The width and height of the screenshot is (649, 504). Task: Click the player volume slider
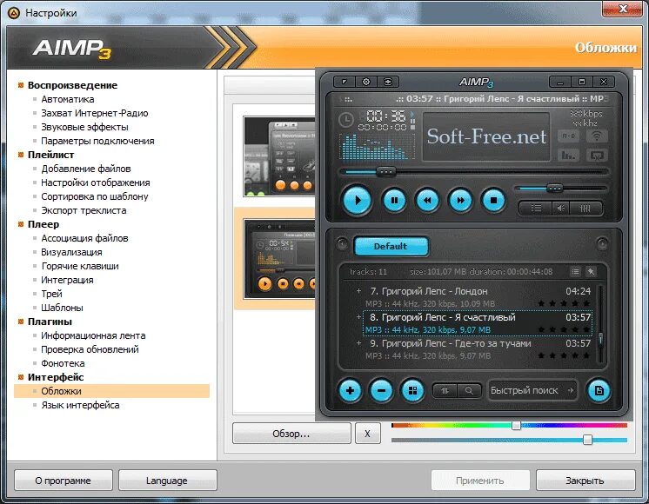(x=561, y=189)
